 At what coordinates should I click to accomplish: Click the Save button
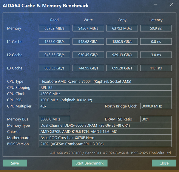[15, 163]
